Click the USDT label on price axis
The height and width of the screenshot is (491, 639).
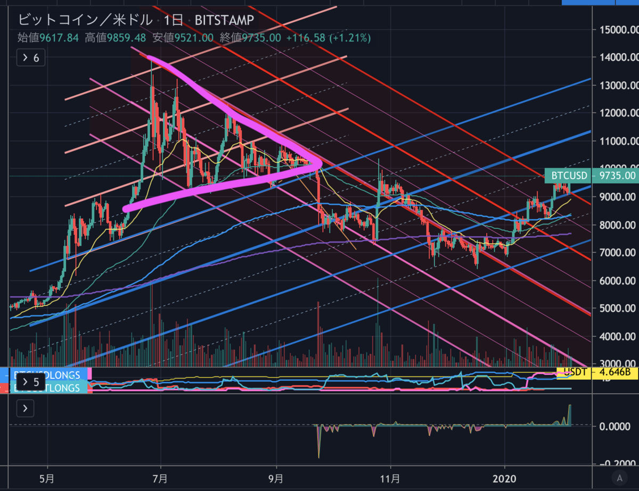(574, 372)
